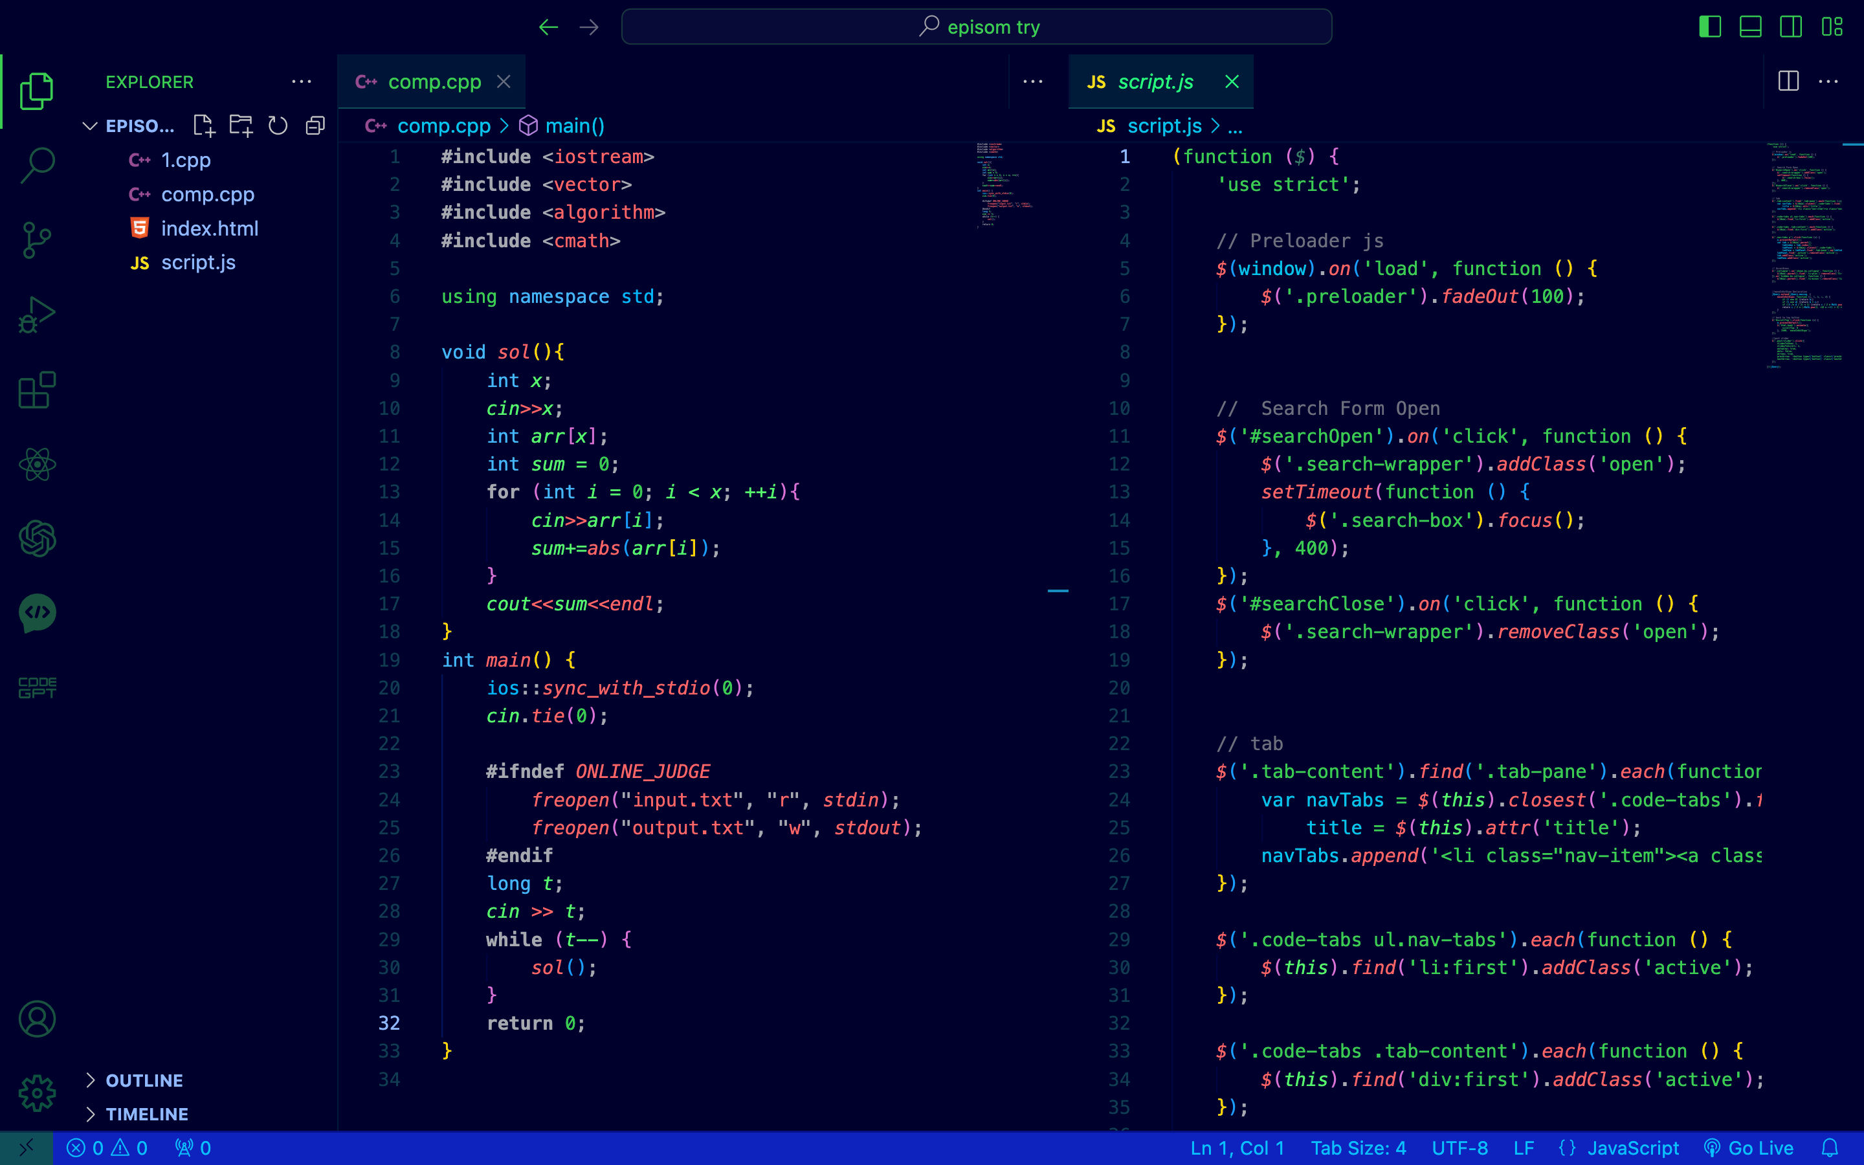Open the ChatGPT extension icon
Image resolution: width=1864 pixels, height=1165 pixels.
click(36, 538)
